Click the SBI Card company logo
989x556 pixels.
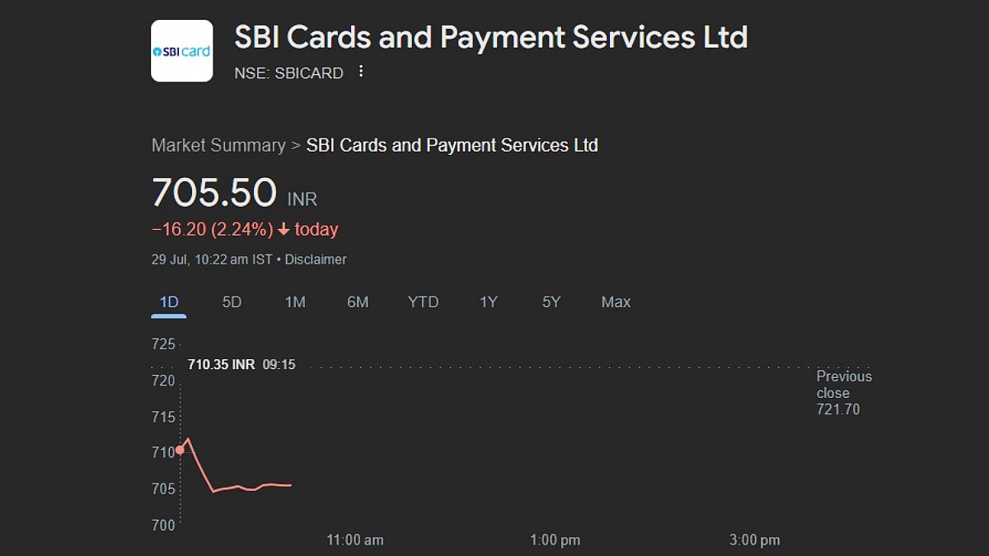pos(181,51)
